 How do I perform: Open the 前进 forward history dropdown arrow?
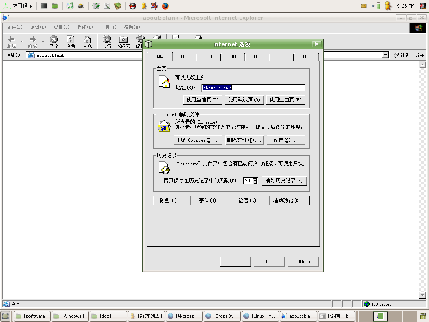43,41
